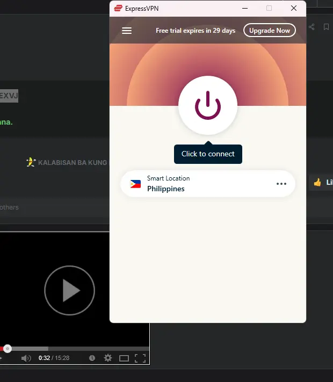Mute the video with the volume icon
The height and width of the screenshot is (382, 333).
[26, 358]
